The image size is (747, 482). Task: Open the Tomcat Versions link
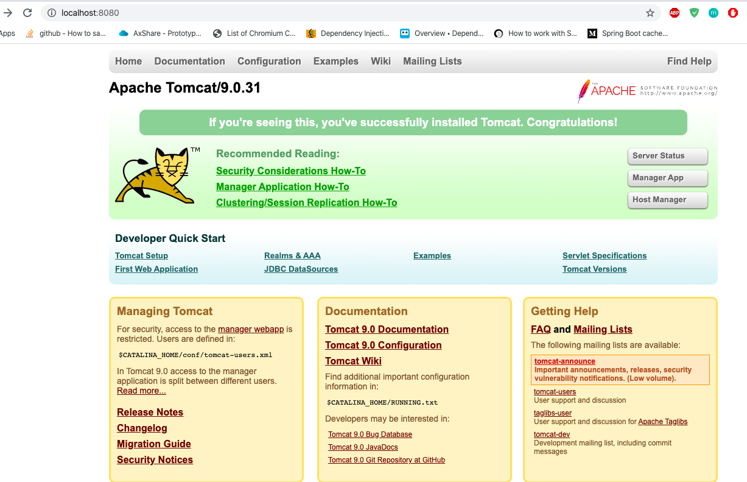coord(594,269)
